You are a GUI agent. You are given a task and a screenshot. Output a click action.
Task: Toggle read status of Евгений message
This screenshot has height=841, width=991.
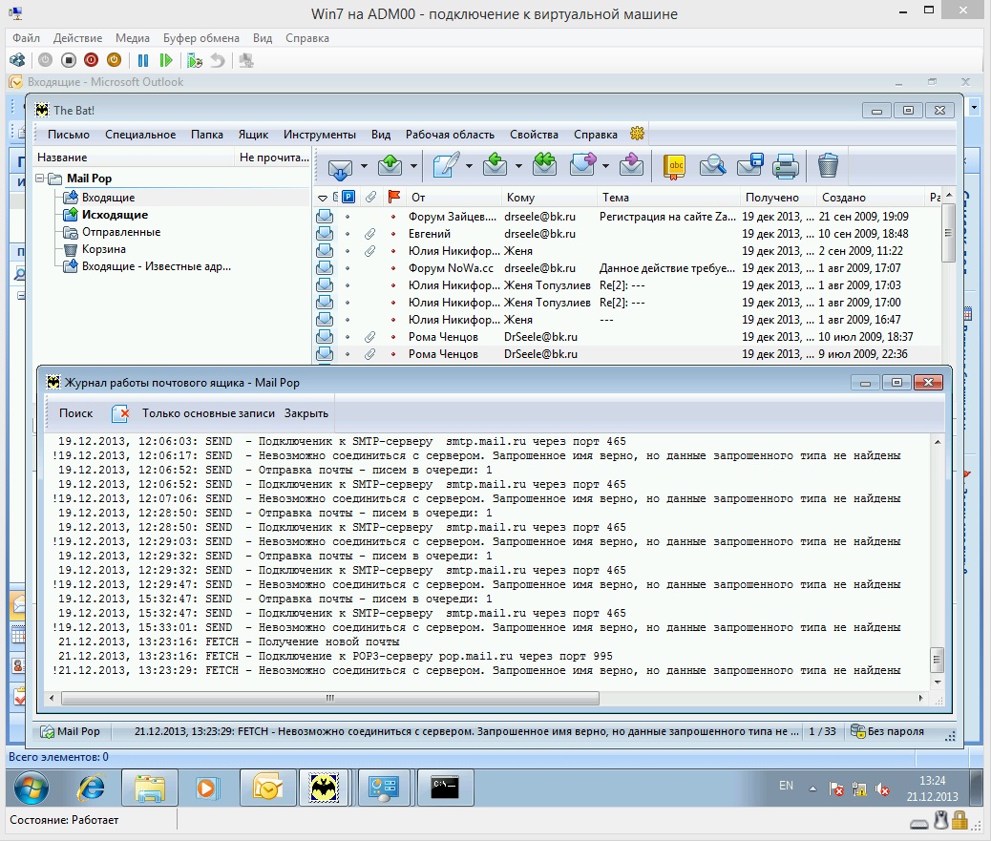pos(347,234)
